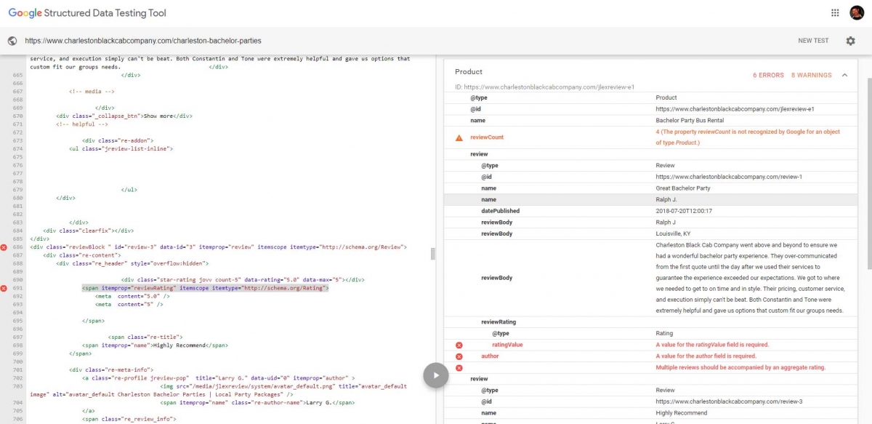
Task: Filter results by 8 WARNINGS
Action: point(811,75)
